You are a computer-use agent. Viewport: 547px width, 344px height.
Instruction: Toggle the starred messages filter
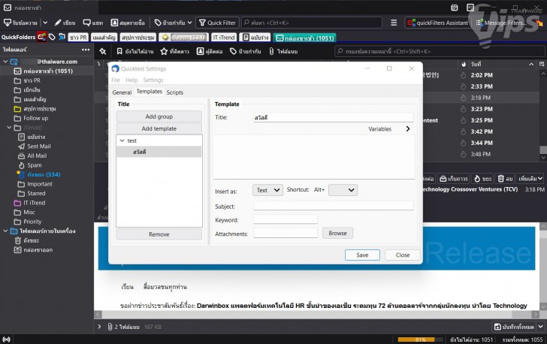pos(175,51)
